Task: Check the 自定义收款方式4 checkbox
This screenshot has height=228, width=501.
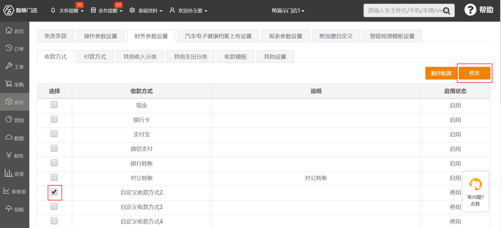Action: tap(54, 221)
